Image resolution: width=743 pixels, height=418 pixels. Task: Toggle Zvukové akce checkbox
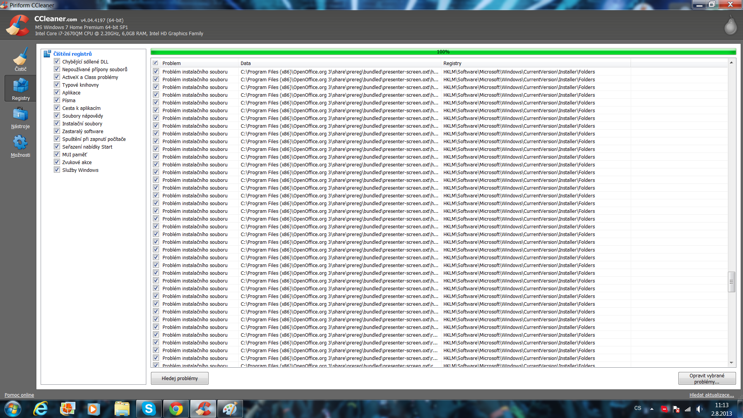(x=57, y=162)
